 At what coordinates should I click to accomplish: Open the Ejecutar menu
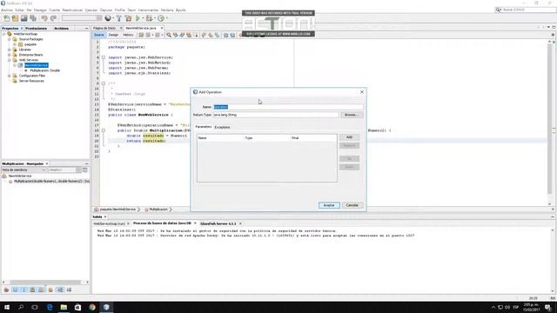click(91, 10)
